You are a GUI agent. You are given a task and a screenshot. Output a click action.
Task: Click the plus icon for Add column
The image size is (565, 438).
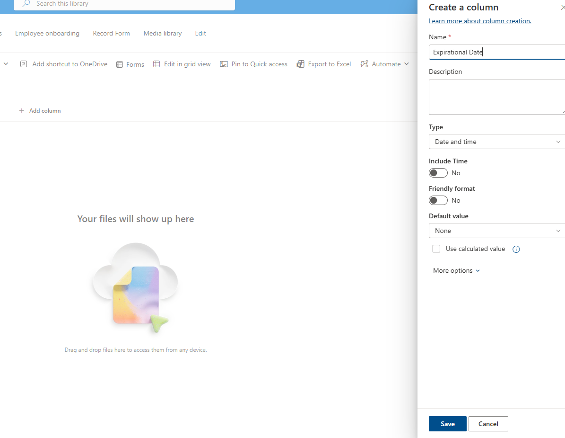(x=21, y=111)
